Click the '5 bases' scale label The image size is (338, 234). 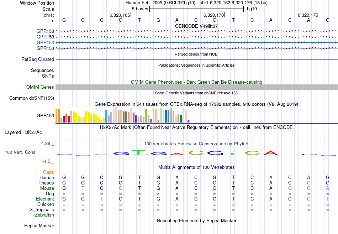140,9
